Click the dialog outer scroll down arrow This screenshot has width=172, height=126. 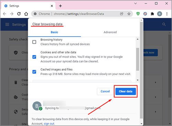141,124
